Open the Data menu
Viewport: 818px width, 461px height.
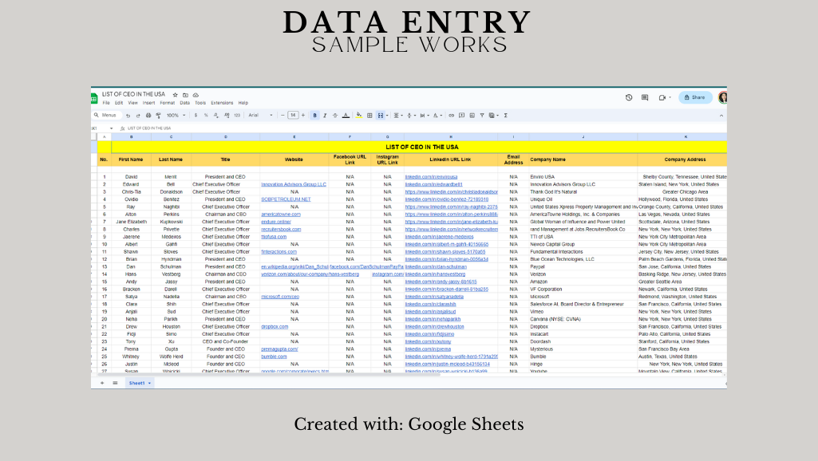[x=184, y=103]
